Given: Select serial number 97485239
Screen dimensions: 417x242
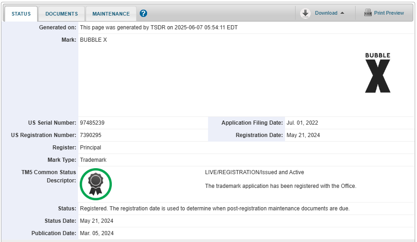Looking at the screenshot, I should click(92, 123).
